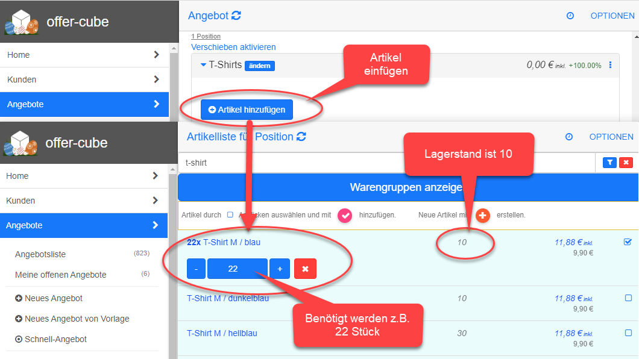Select Neues Angebot in the sidebar
The height and width of the screenshot is (359, 639).
49,298
